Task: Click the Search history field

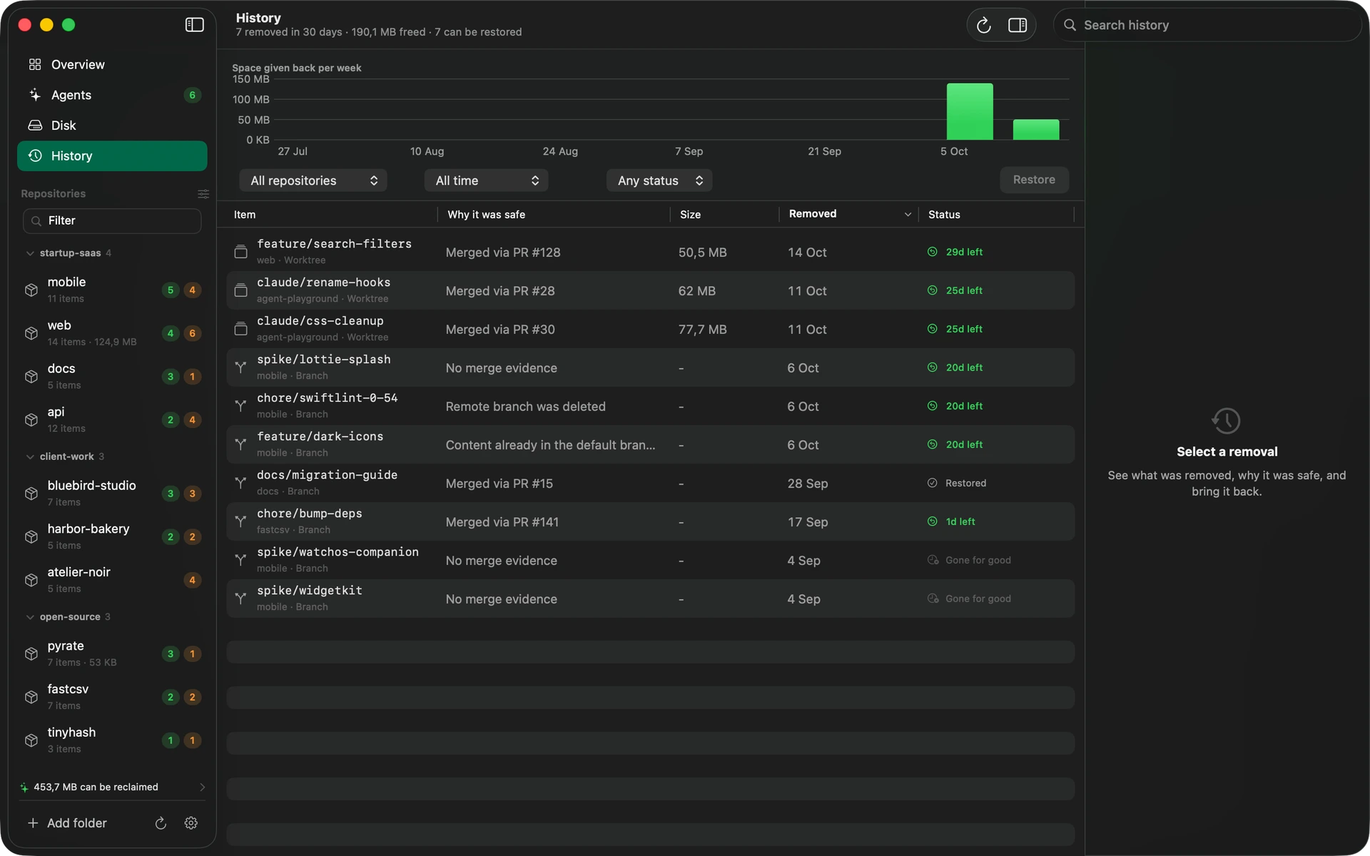Action: coord(1207,25)
